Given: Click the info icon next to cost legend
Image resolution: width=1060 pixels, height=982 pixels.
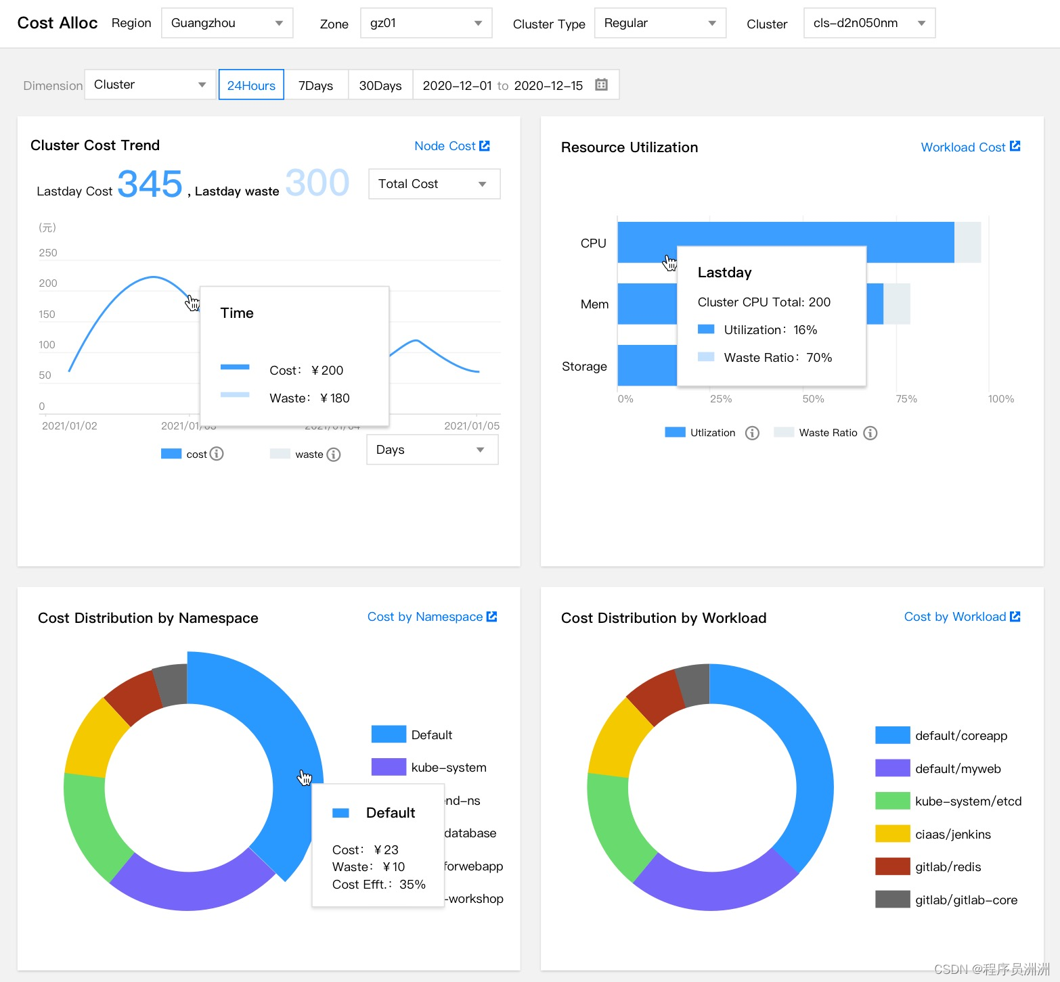Looking at the screenshot, I should pyautogui.click(x=217, y=454).
